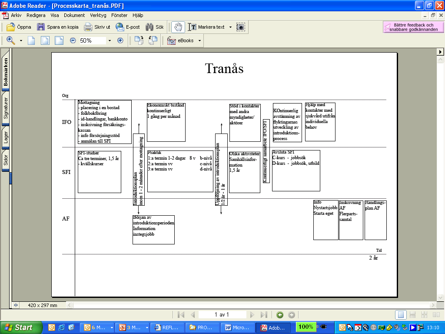The width and height of the screenshot is (445, 334).
Task: Open a file with Öppna button
Action: click(x=19, y=27)
